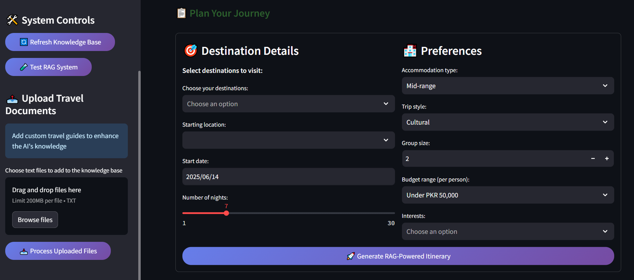This screenshot has width=634, height=280.
Task: Click the hotel icon beside Preferences
Action: pos(410,51)
